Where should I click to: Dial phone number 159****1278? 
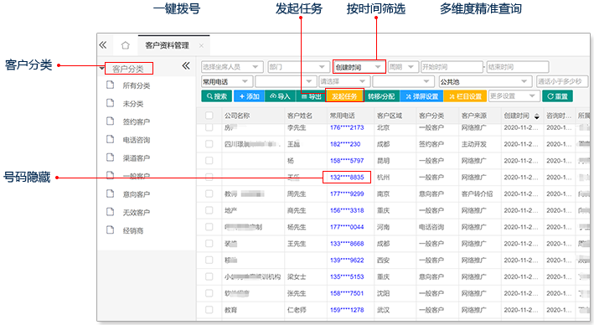point(347,310)
